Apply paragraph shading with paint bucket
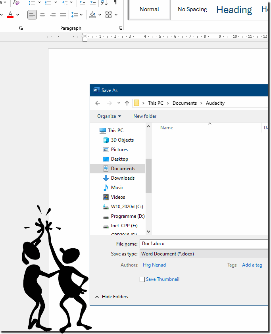This screenshot has height=334, width=271. (x=92, y=15)
